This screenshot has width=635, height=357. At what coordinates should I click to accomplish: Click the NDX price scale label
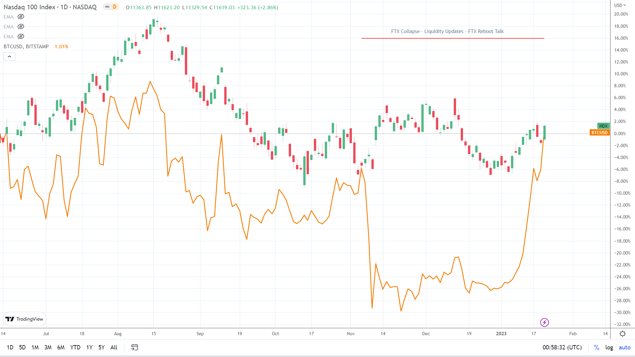pyautogui.click(x=604, y=126)
